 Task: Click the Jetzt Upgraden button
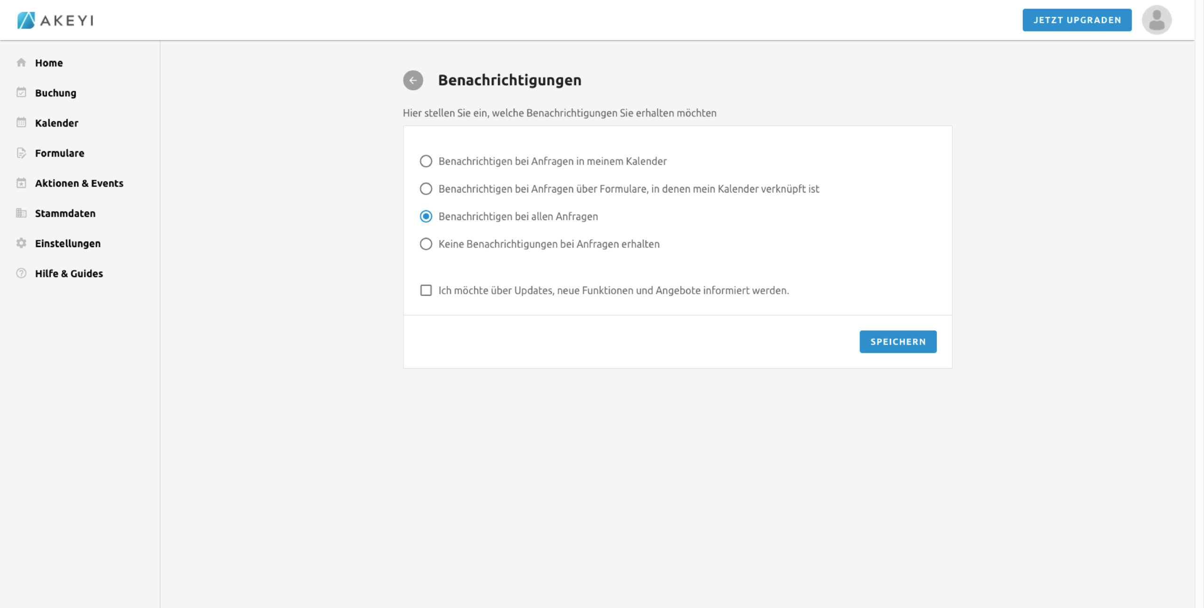click(x=1077, y=20)
